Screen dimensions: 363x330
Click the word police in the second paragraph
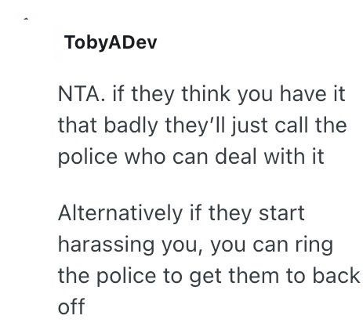[x=126, y=277]
